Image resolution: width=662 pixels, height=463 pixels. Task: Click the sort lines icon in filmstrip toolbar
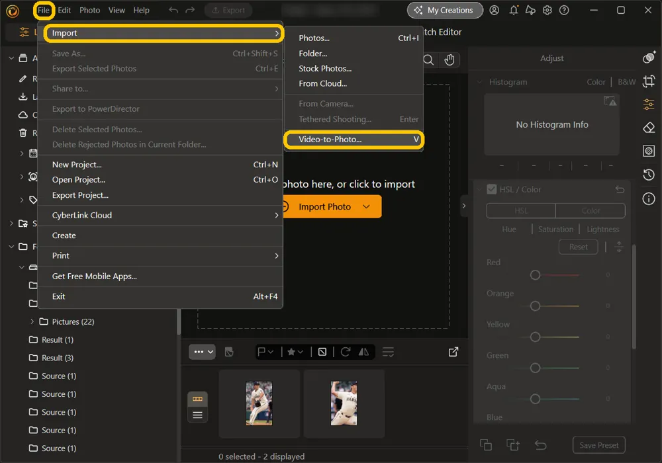(388, 352)
